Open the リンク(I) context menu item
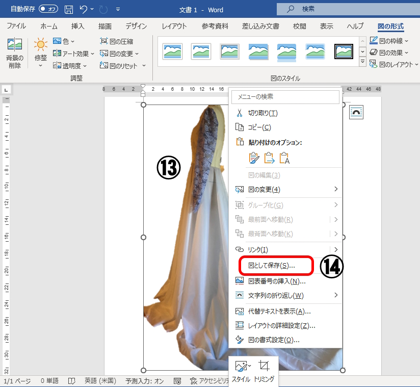Image resolution: width=420 pixels, height=387 pixels. 285,249
